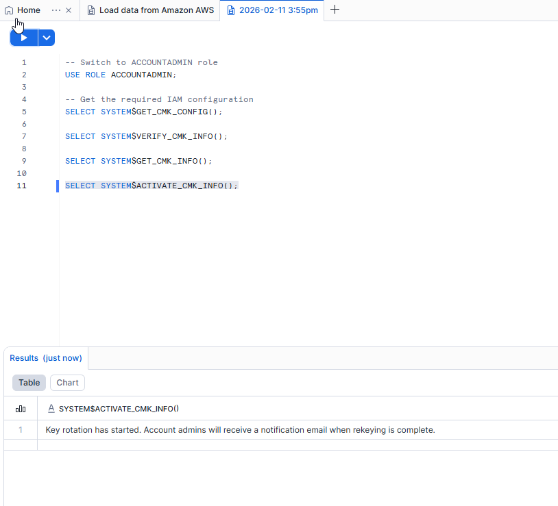Screen dimensions: 558x506
Task: Click the text type icon in column header
Action: coord(51,409)
